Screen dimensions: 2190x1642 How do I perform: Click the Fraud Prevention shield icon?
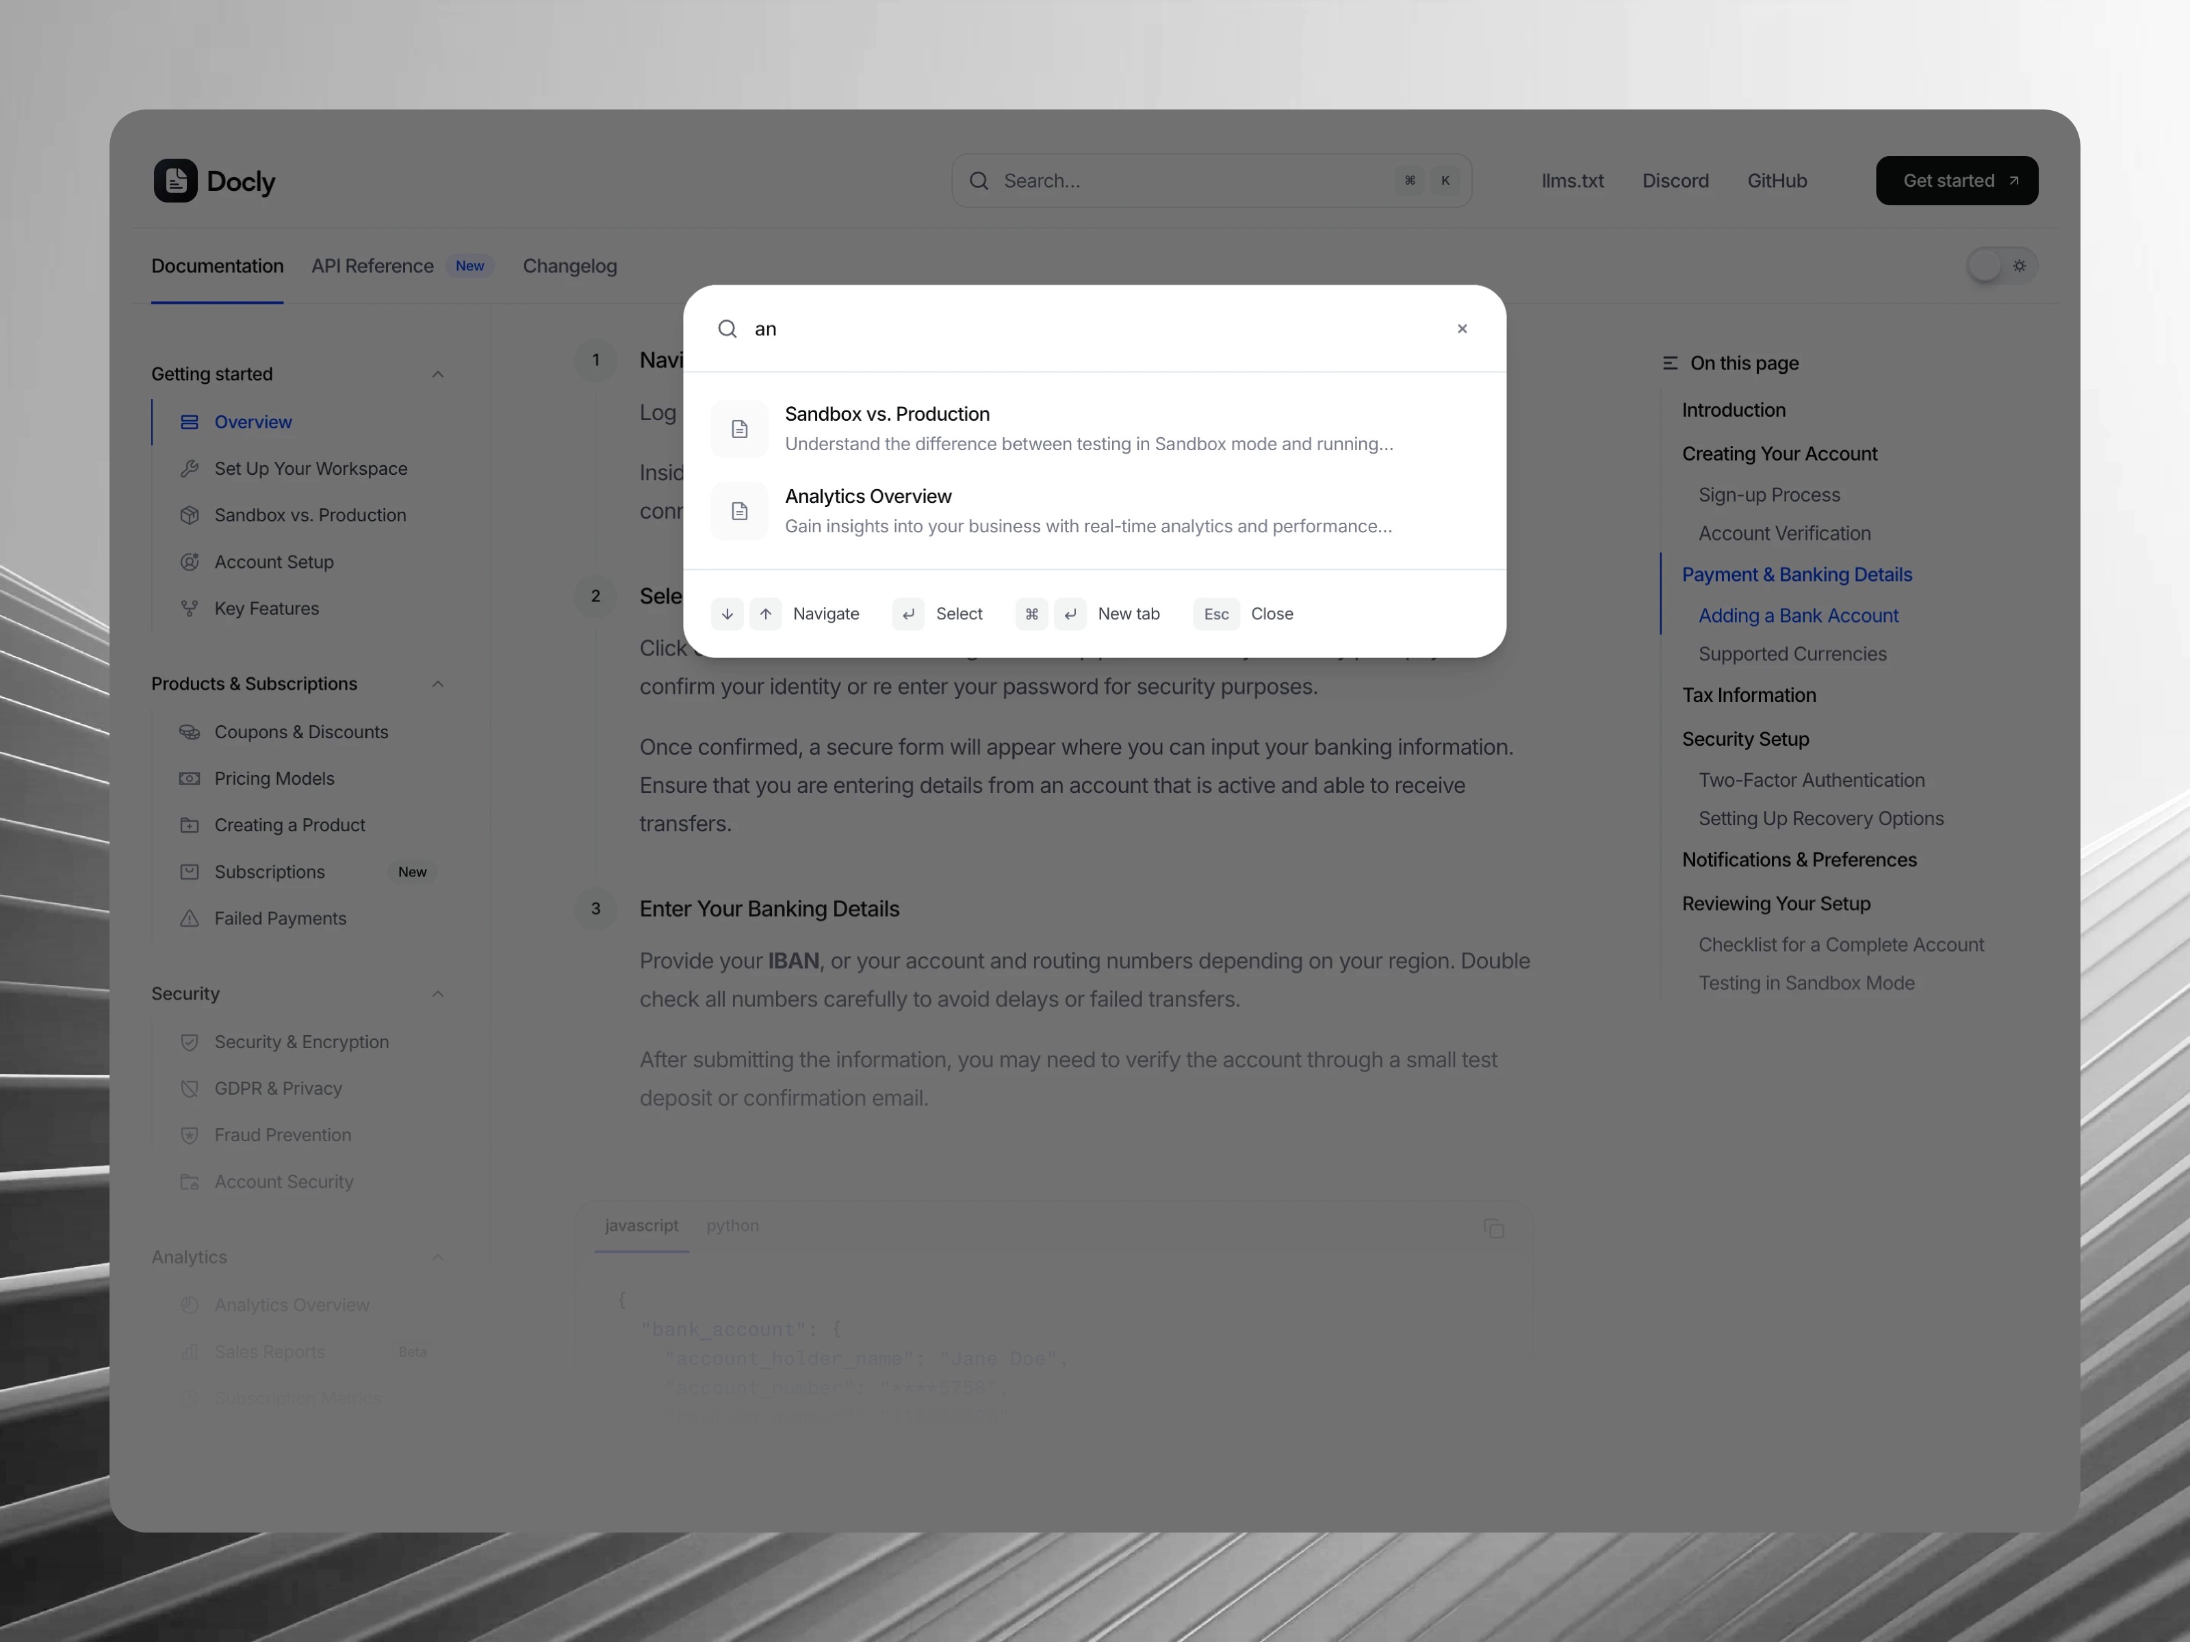point(189,1135)
